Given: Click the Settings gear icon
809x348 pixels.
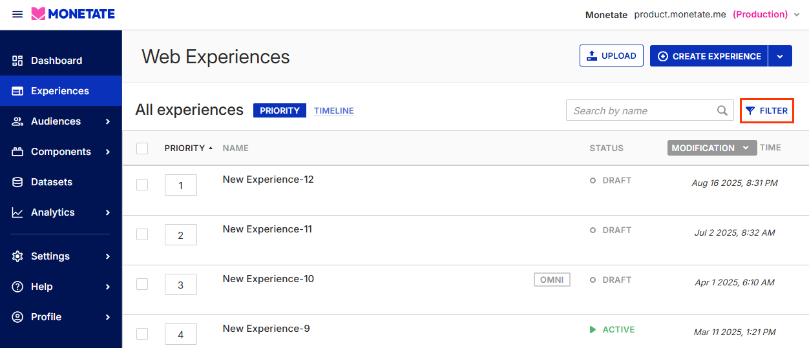Looking at the screenshot, I should (x=17, y=256).
